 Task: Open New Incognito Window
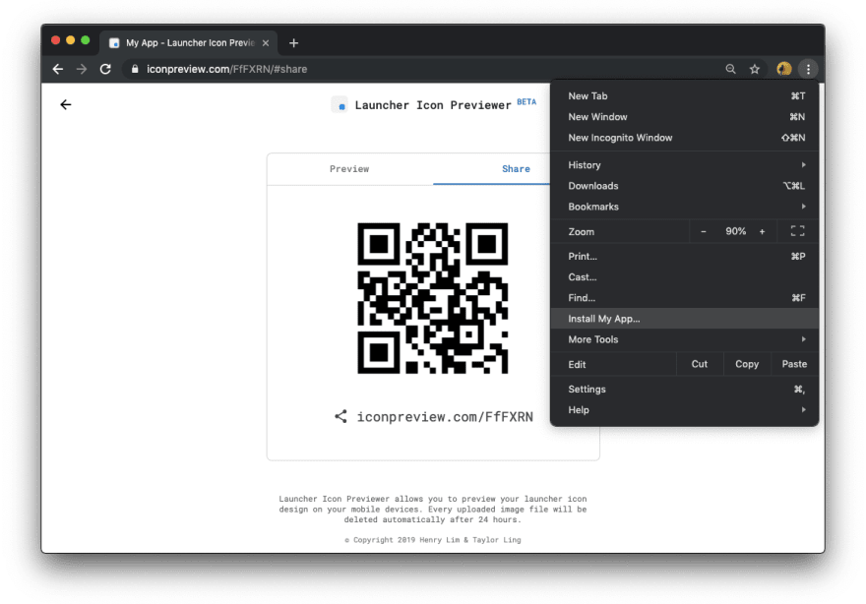pos(685,138)
